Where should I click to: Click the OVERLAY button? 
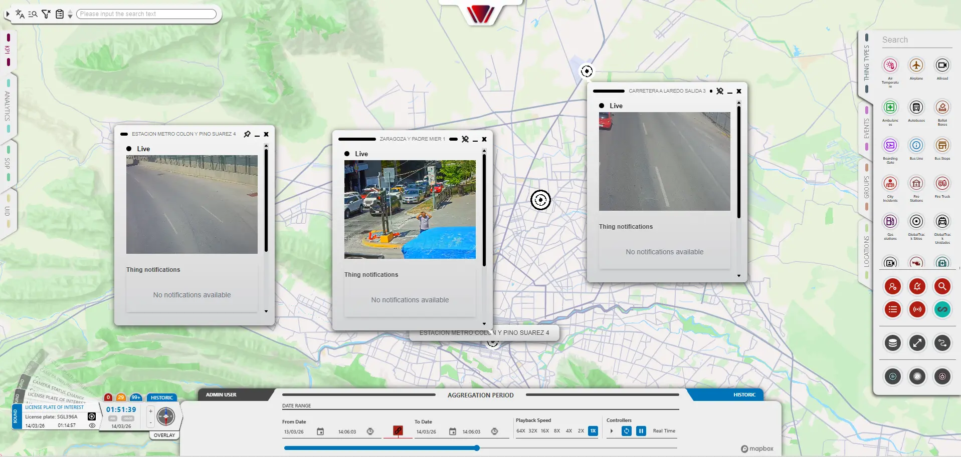tap(164, 435)
